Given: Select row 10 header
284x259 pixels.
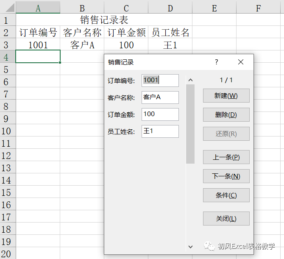Looking at the screenshot, I should [x=8, y=131].
